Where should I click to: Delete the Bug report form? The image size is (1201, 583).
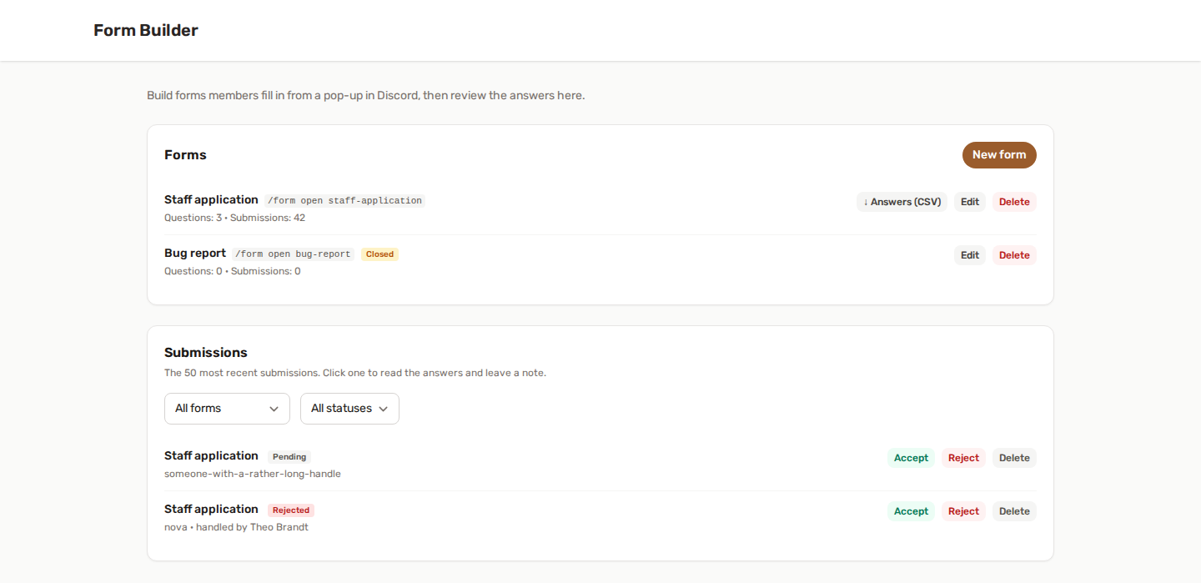click(x=1014, y=255)
